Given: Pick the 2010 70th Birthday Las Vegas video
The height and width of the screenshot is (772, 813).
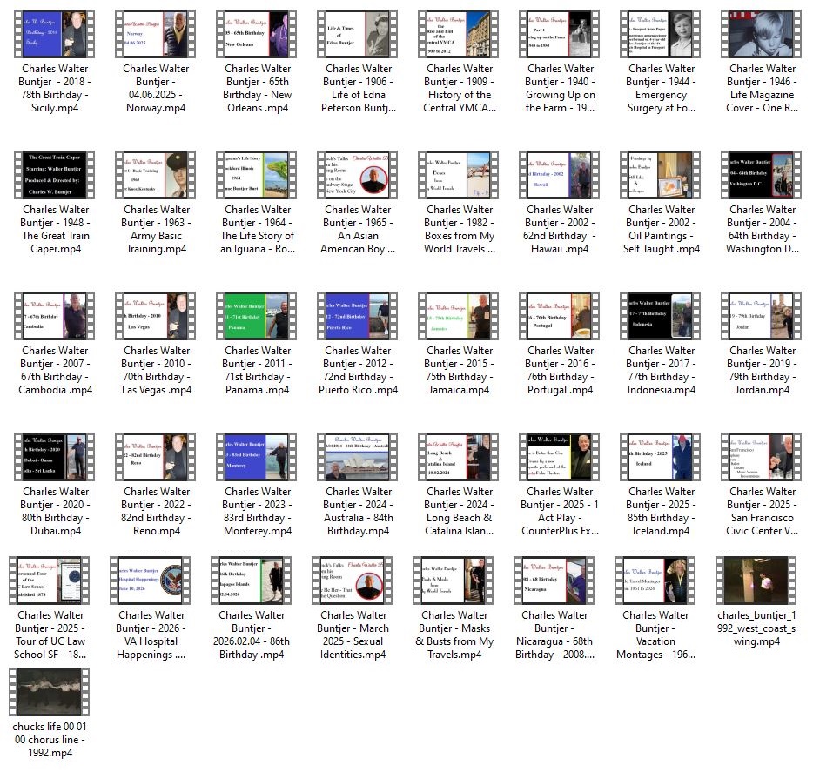Looking at the screenshot, I should (x=156, y=316).
